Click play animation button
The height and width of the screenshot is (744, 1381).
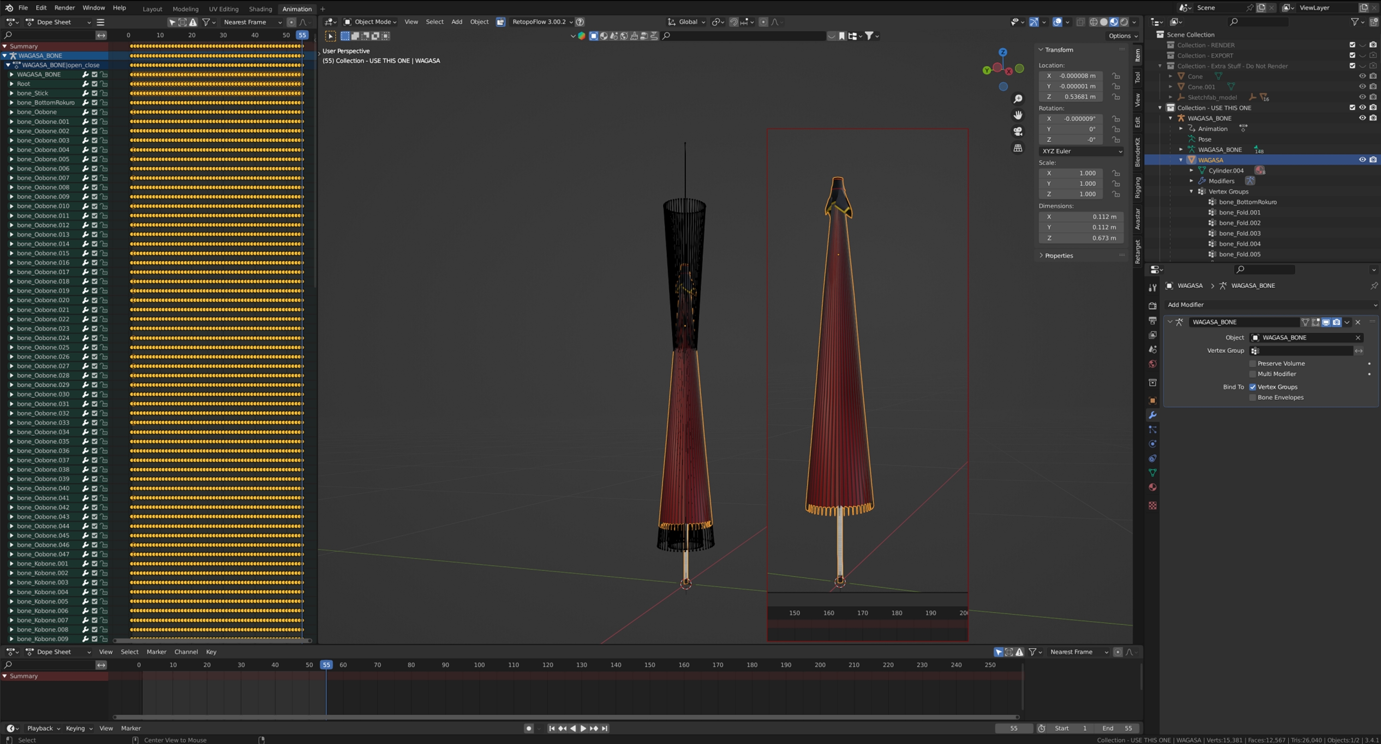click(583, 728)
